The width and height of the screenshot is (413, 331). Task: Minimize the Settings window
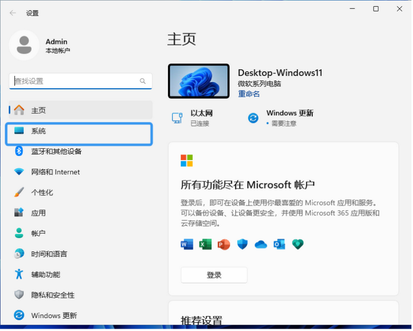(x=353, y=9)
